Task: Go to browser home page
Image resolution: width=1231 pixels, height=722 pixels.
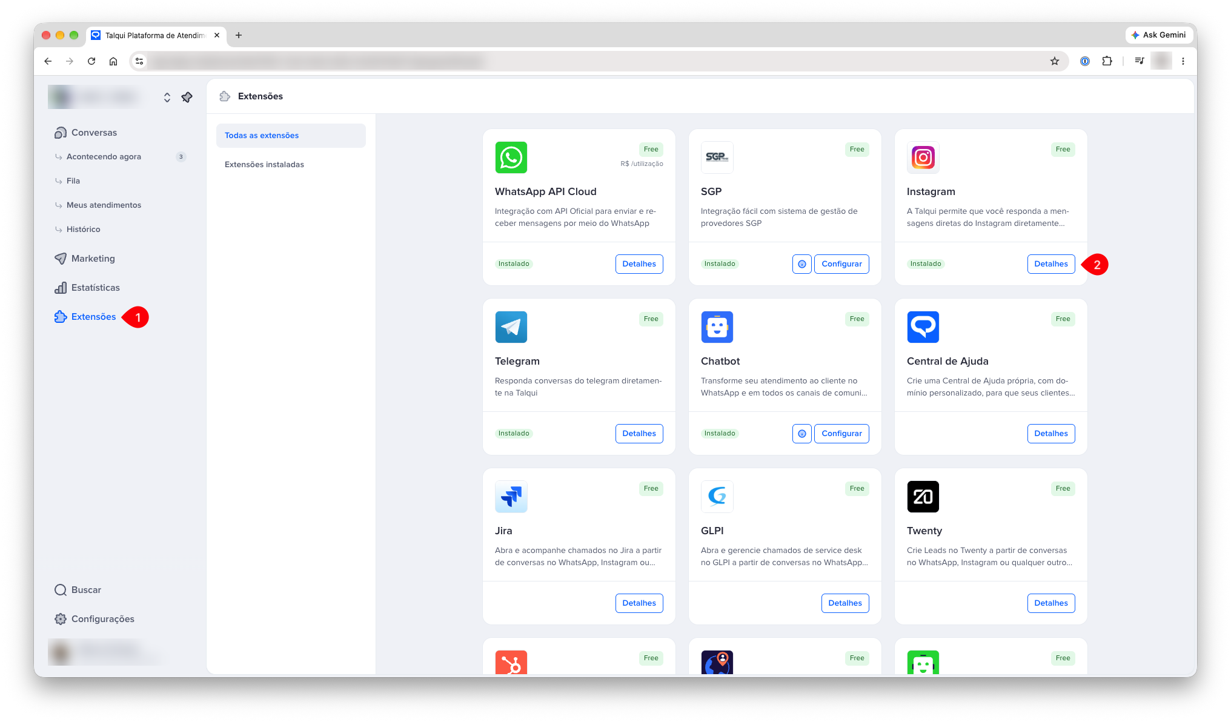Action: [x=113, y=61]
